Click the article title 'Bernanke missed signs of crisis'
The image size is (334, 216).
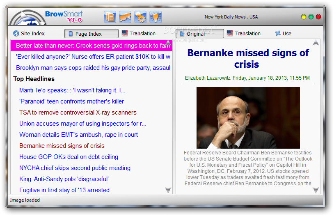click(x=248, y=58)
